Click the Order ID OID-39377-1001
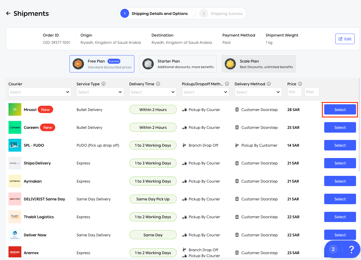 pyautogui.click(x=57, y=42)
